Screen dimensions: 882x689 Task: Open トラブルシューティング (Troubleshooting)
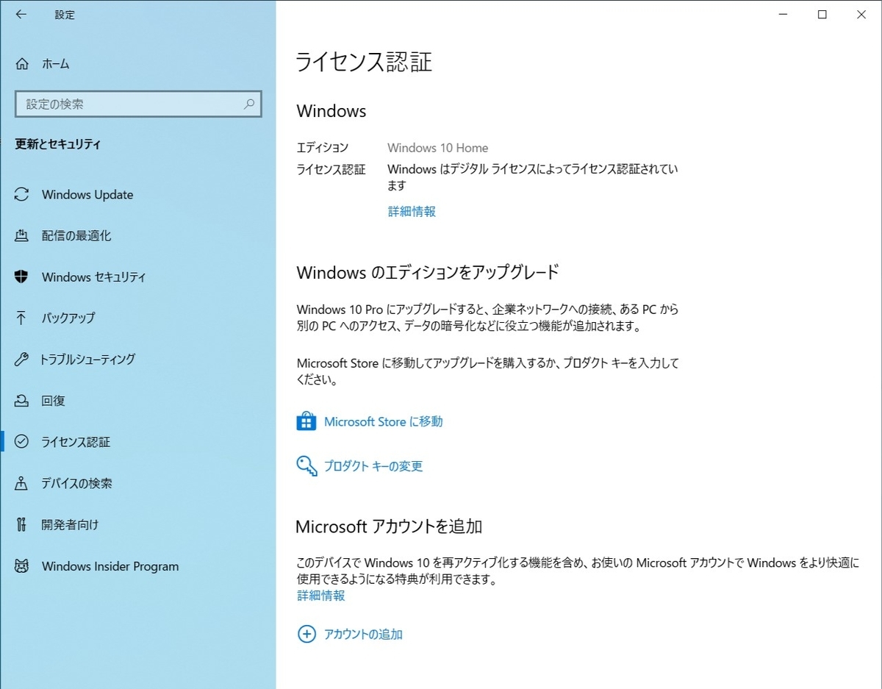(87, 359)
